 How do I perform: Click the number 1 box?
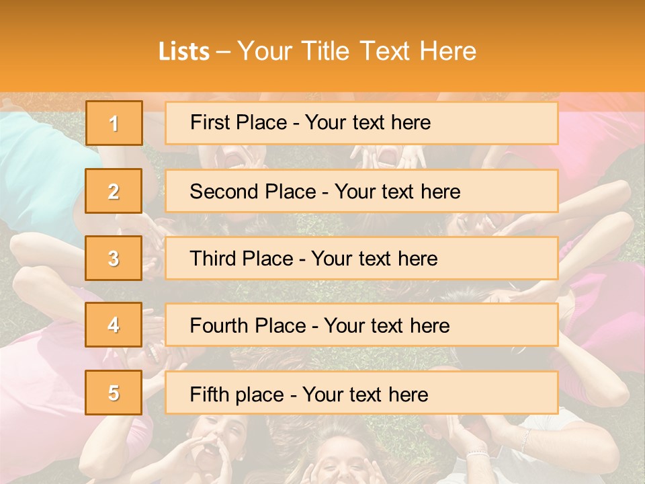[114, 123]
